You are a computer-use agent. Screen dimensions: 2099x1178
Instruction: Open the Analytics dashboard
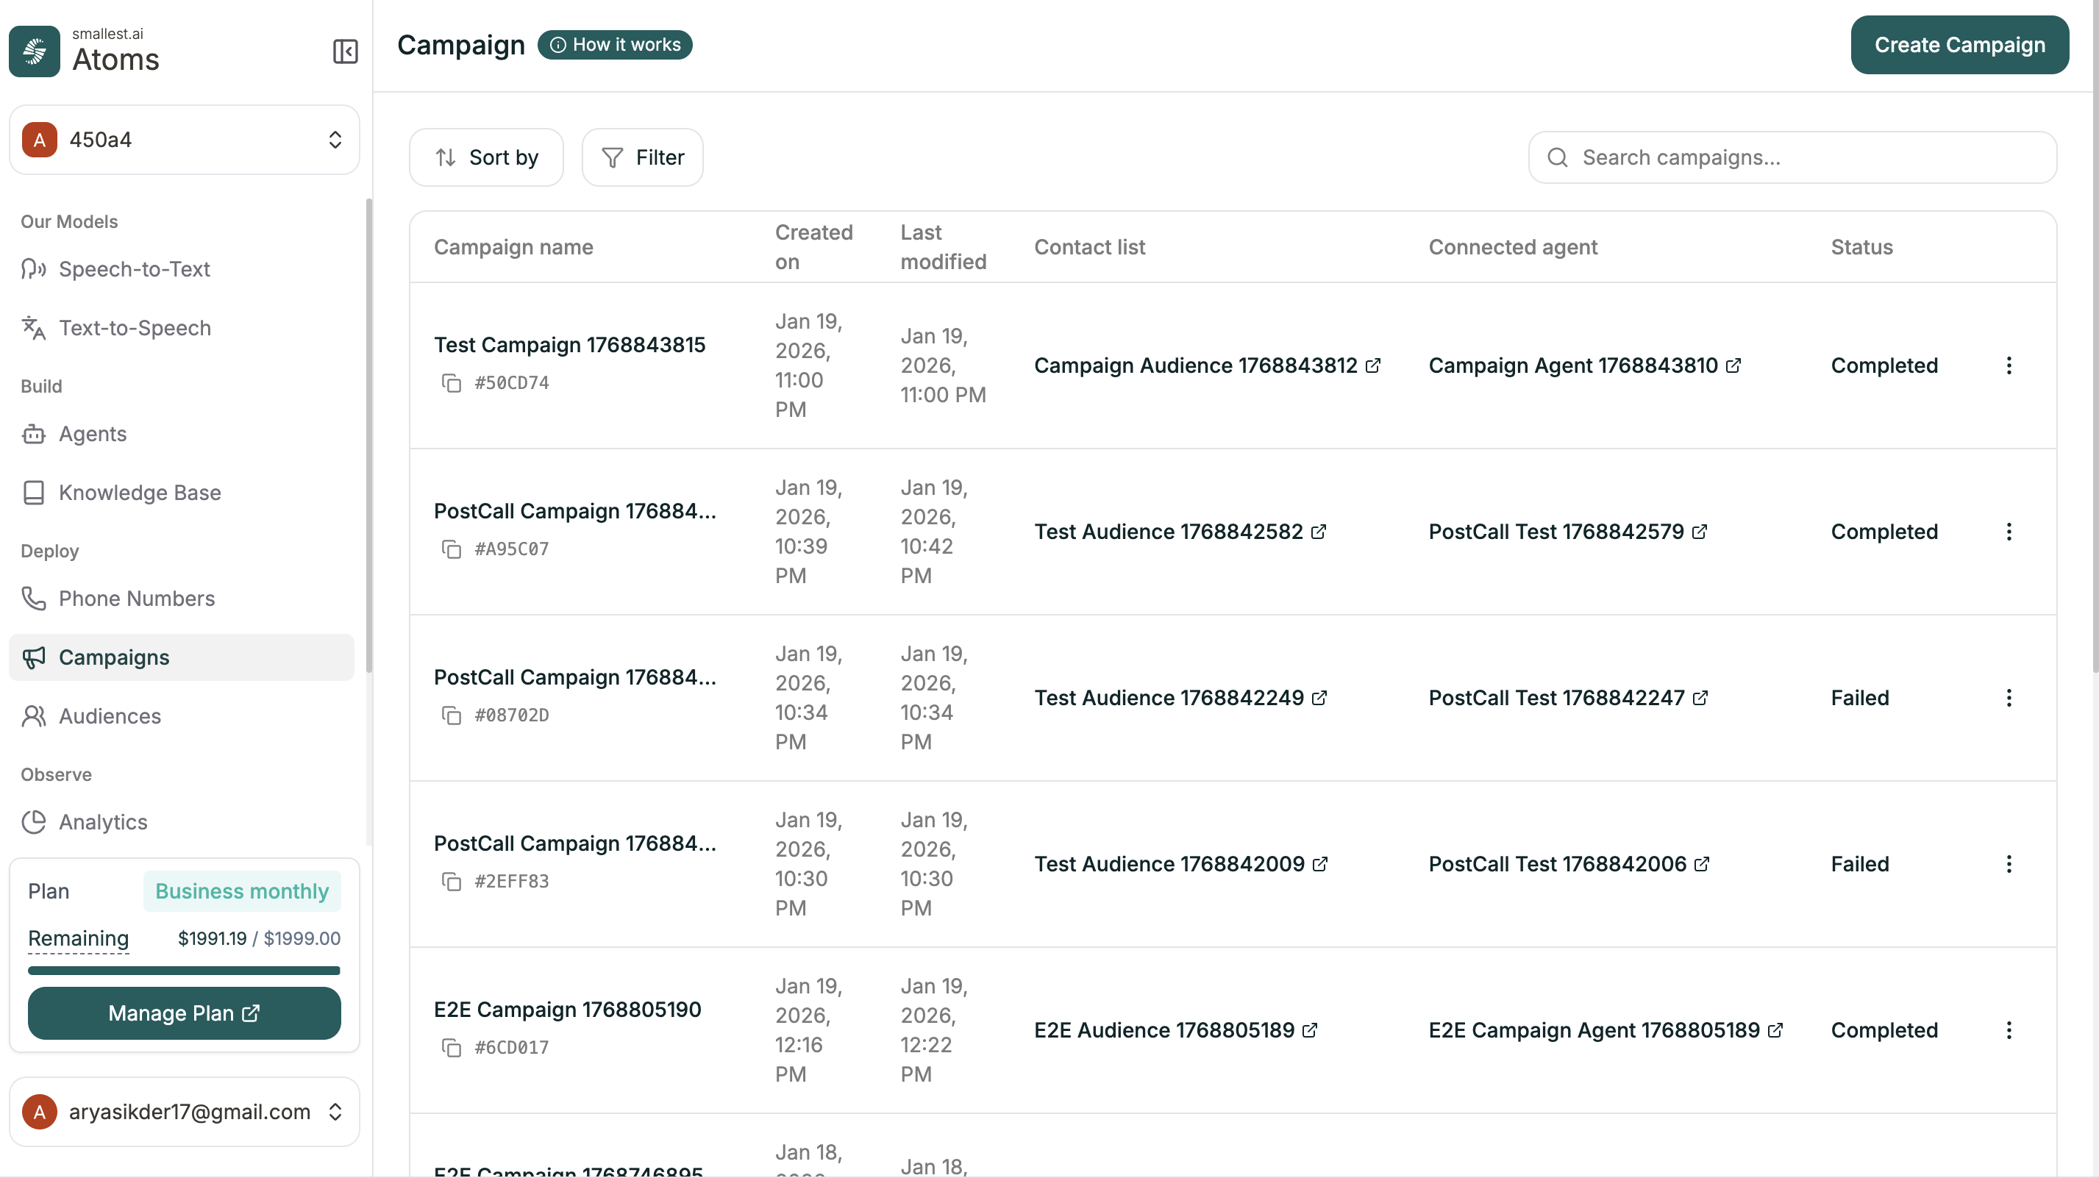(103, 822)
